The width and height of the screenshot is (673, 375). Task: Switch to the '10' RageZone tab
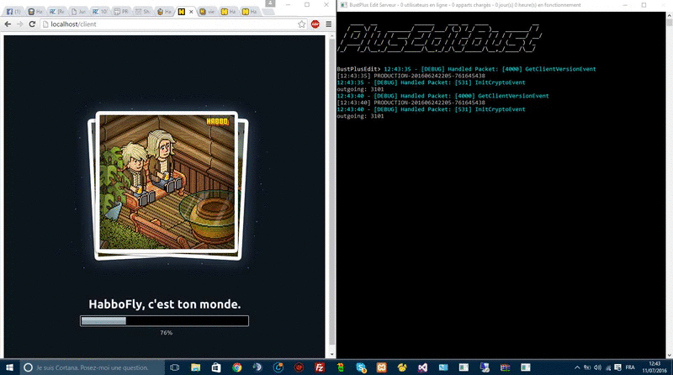99,12
